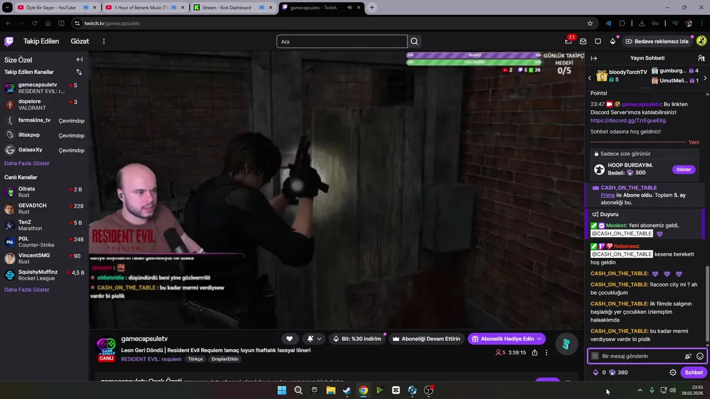Mute the Twitch tab via its speaker icon
This screenshot has width=710, height=399.
pos(350,8)
